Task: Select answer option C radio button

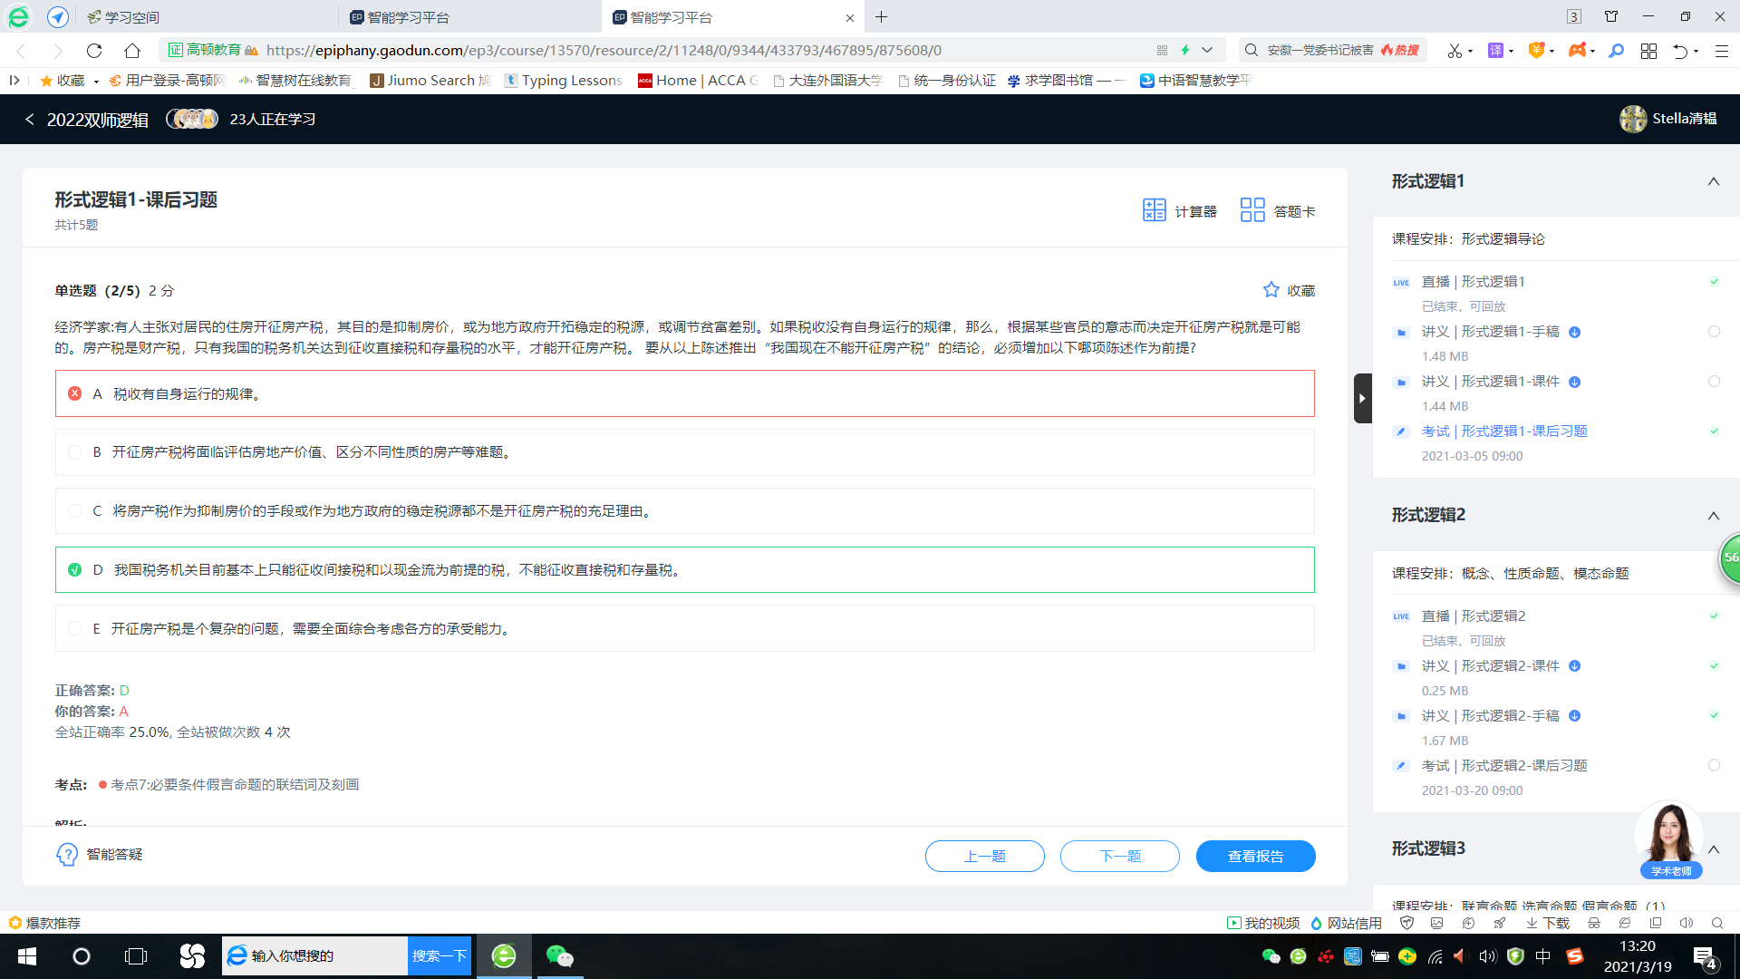Action: click(x=75, y=511)
